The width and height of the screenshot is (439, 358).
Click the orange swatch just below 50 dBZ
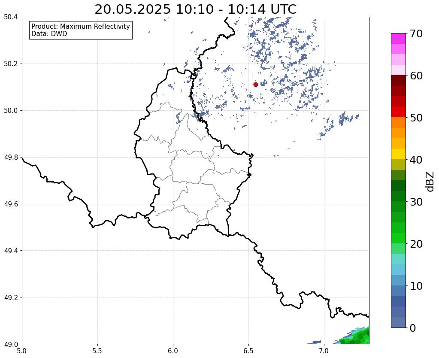pyautogui.click(x=398, y=123)
